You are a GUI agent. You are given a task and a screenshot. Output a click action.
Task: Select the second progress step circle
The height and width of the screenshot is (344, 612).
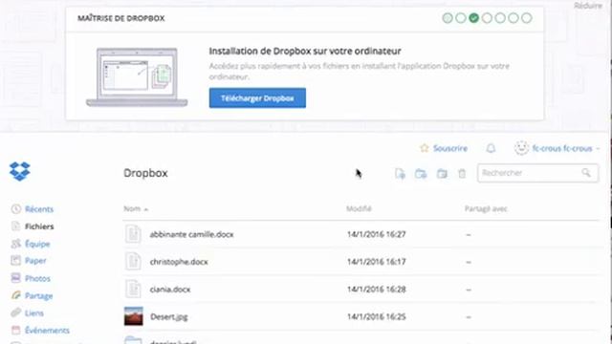coord(461,18)
